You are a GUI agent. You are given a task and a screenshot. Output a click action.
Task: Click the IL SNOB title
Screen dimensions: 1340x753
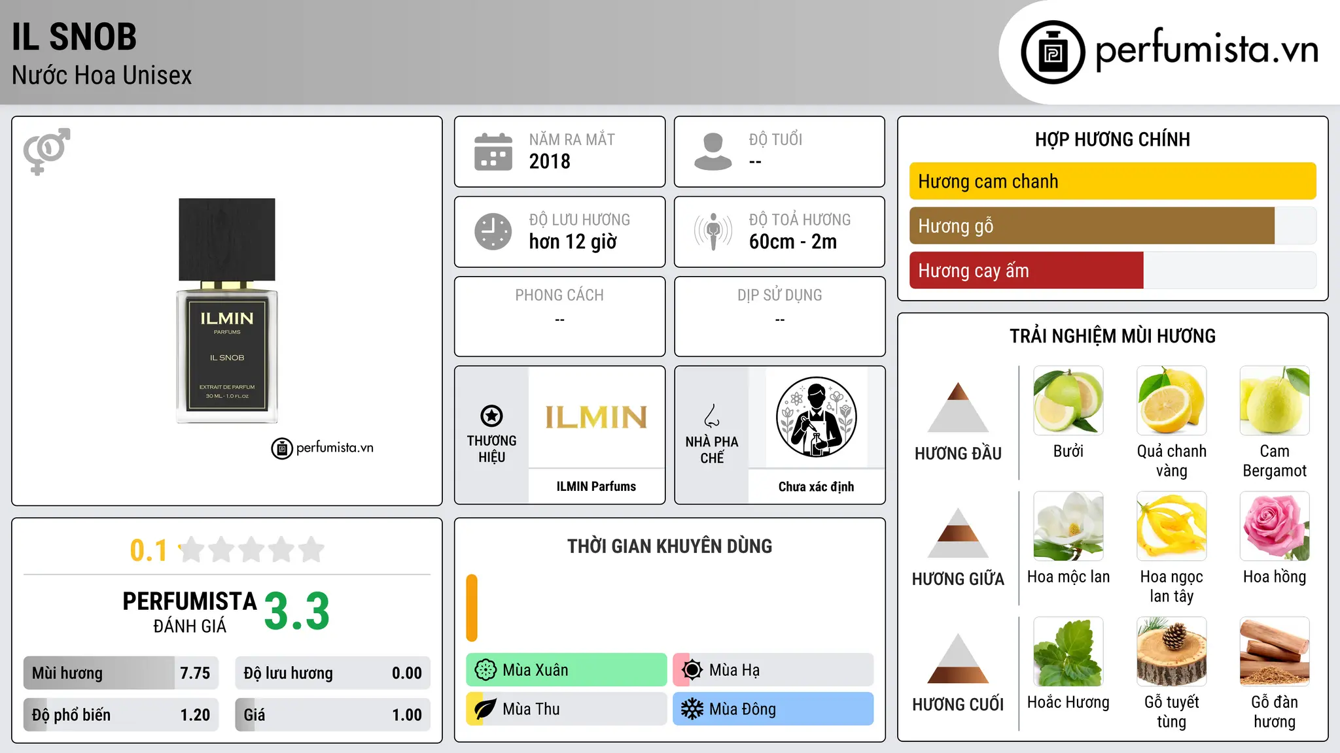(x=74, y=37)
